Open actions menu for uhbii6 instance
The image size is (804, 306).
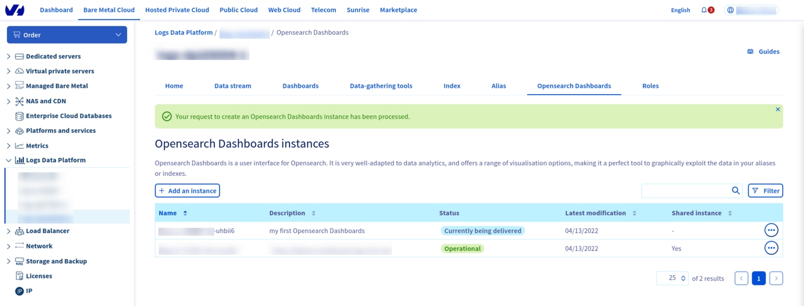(771, 230)
